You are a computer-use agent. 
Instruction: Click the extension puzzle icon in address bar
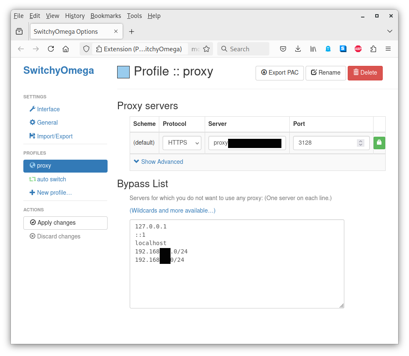[x=99, y=49]
